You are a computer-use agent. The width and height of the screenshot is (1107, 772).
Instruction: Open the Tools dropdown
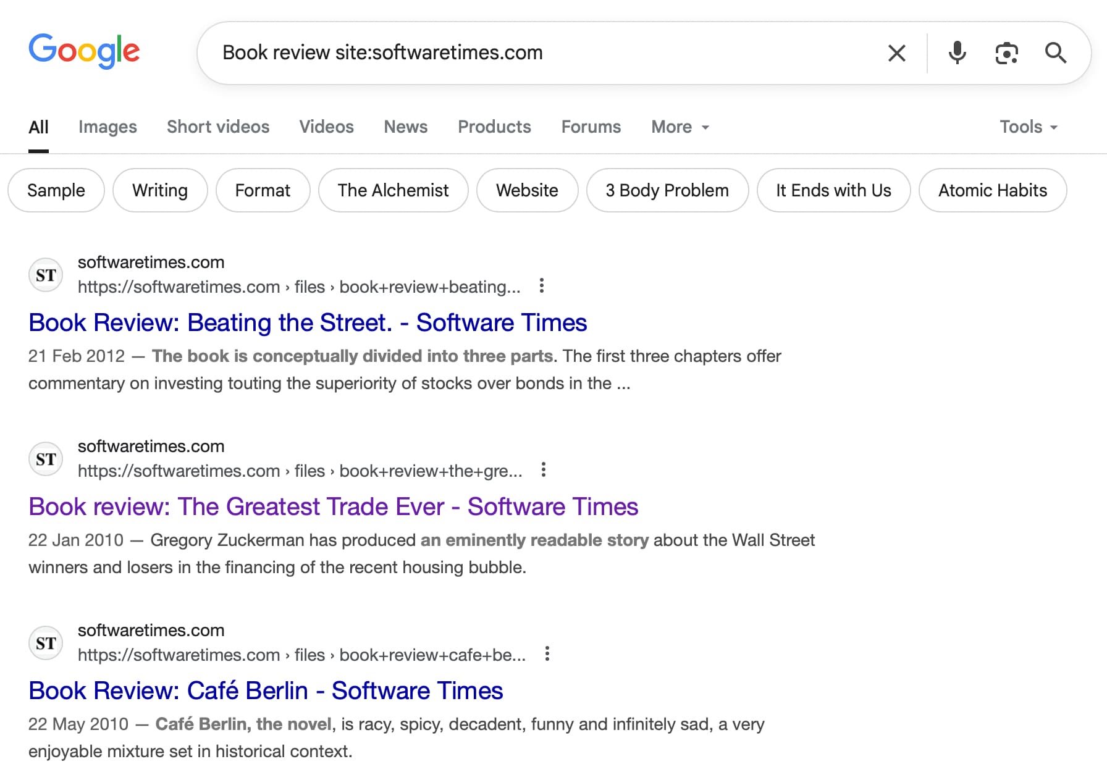point(1029,127)
